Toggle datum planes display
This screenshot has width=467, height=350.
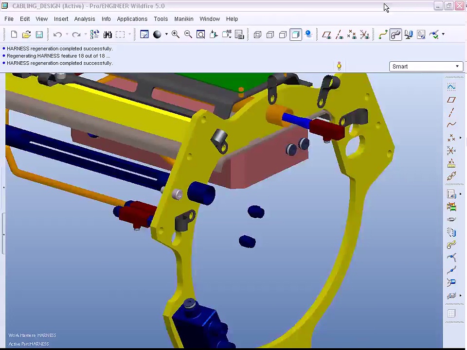point(326,35)
